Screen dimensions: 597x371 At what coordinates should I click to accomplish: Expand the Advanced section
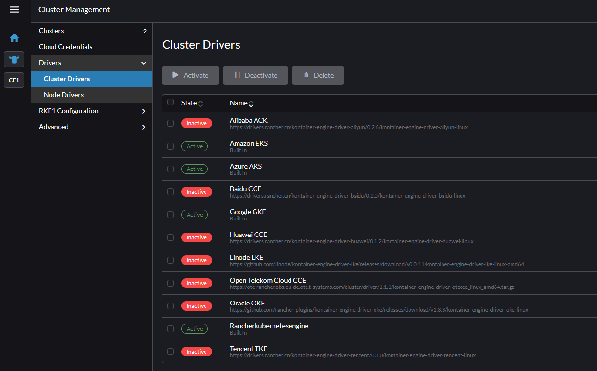tap(143, 127)
